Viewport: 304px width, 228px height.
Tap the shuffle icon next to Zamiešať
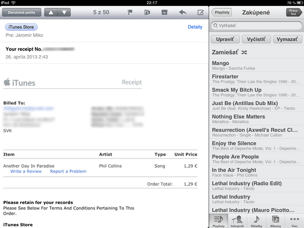244,53
